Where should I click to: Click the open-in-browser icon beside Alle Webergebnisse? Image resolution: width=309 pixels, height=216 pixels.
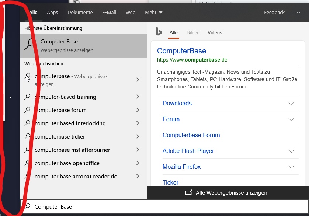(189, 192)
